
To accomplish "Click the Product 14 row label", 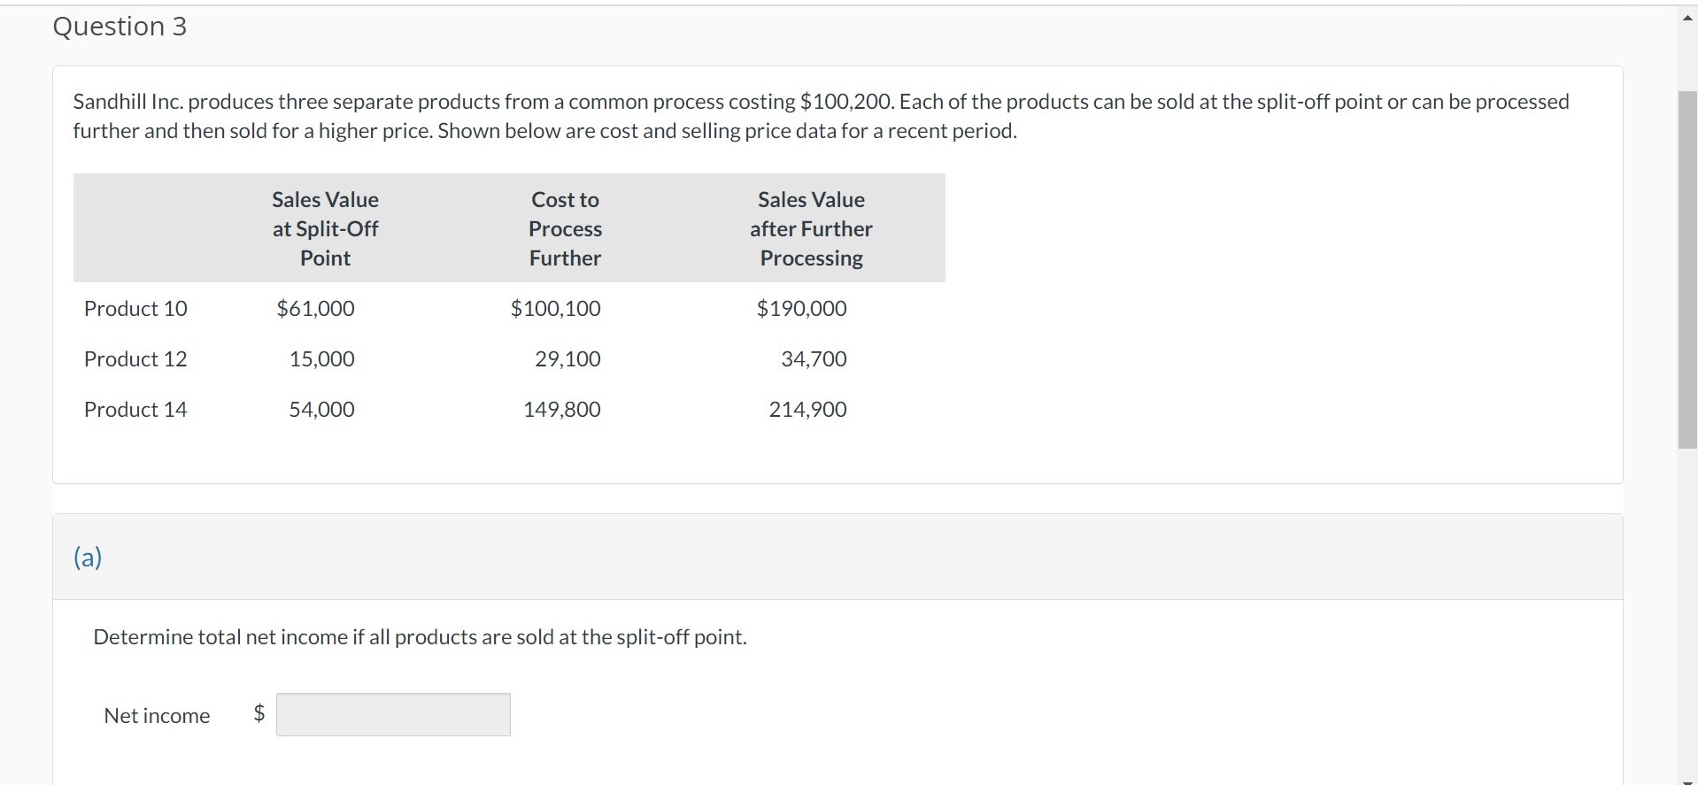I will click(x=135, y=410).
